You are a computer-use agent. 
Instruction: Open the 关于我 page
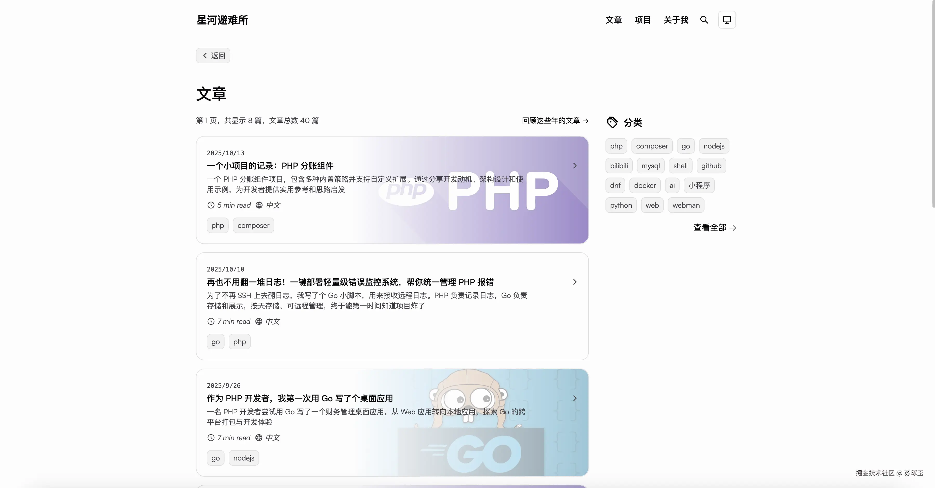pos(676,20)
